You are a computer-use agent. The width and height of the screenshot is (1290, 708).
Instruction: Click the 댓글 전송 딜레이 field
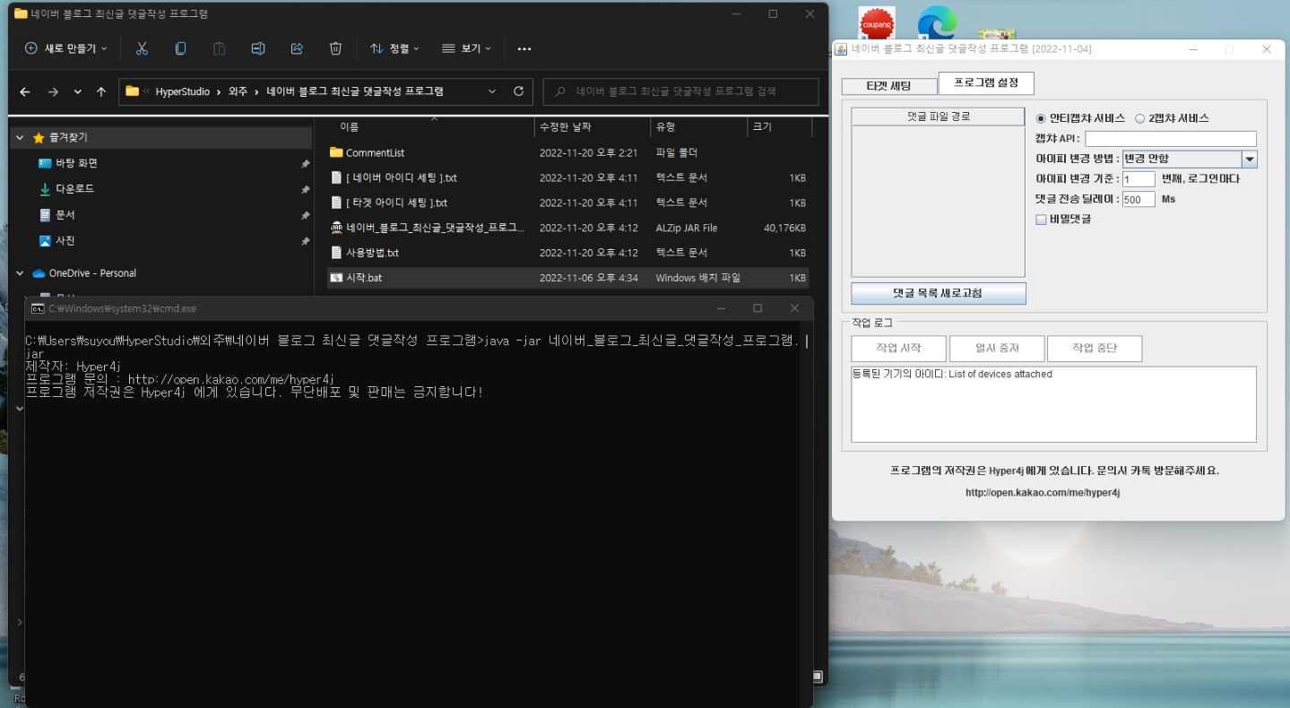pyautogui.click(x=1138, y=199)
